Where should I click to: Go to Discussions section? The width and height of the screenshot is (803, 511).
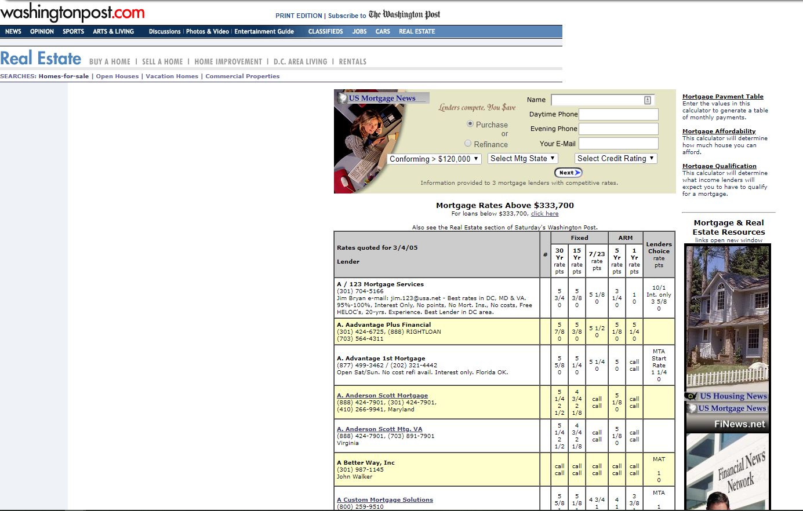click(x=165, y=31)
